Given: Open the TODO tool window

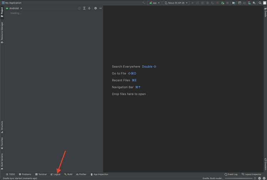Looking at the screenshot, I should pyautogui.click(x=10, y=174).
